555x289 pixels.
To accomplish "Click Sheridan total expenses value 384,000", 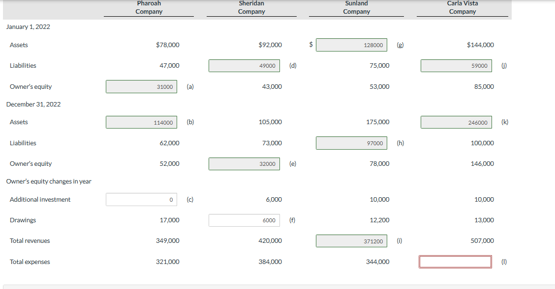I will [270, 262].
